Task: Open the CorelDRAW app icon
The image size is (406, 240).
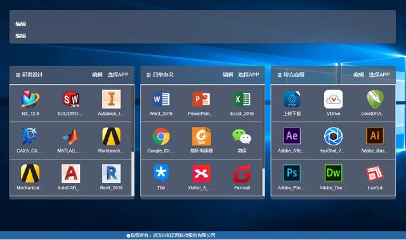Action: [375, 99]
